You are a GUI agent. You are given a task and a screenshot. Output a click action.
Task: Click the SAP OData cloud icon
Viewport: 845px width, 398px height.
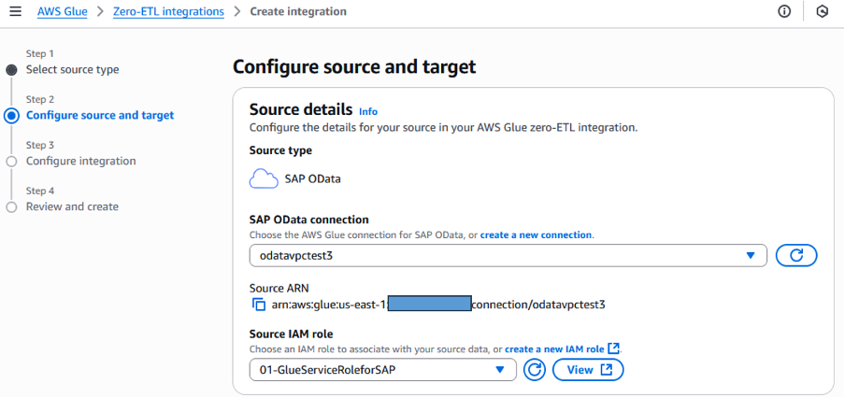coord(265,178)
